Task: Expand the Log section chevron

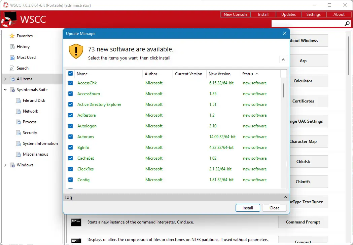Action: (x=285, y=197)
